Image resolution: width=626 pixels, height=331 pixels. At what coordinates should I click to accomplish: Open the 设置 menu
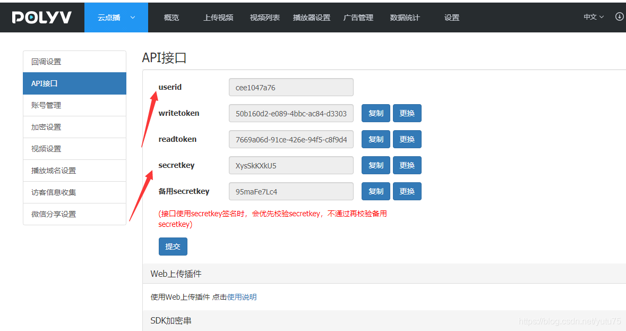coord(451,17)
